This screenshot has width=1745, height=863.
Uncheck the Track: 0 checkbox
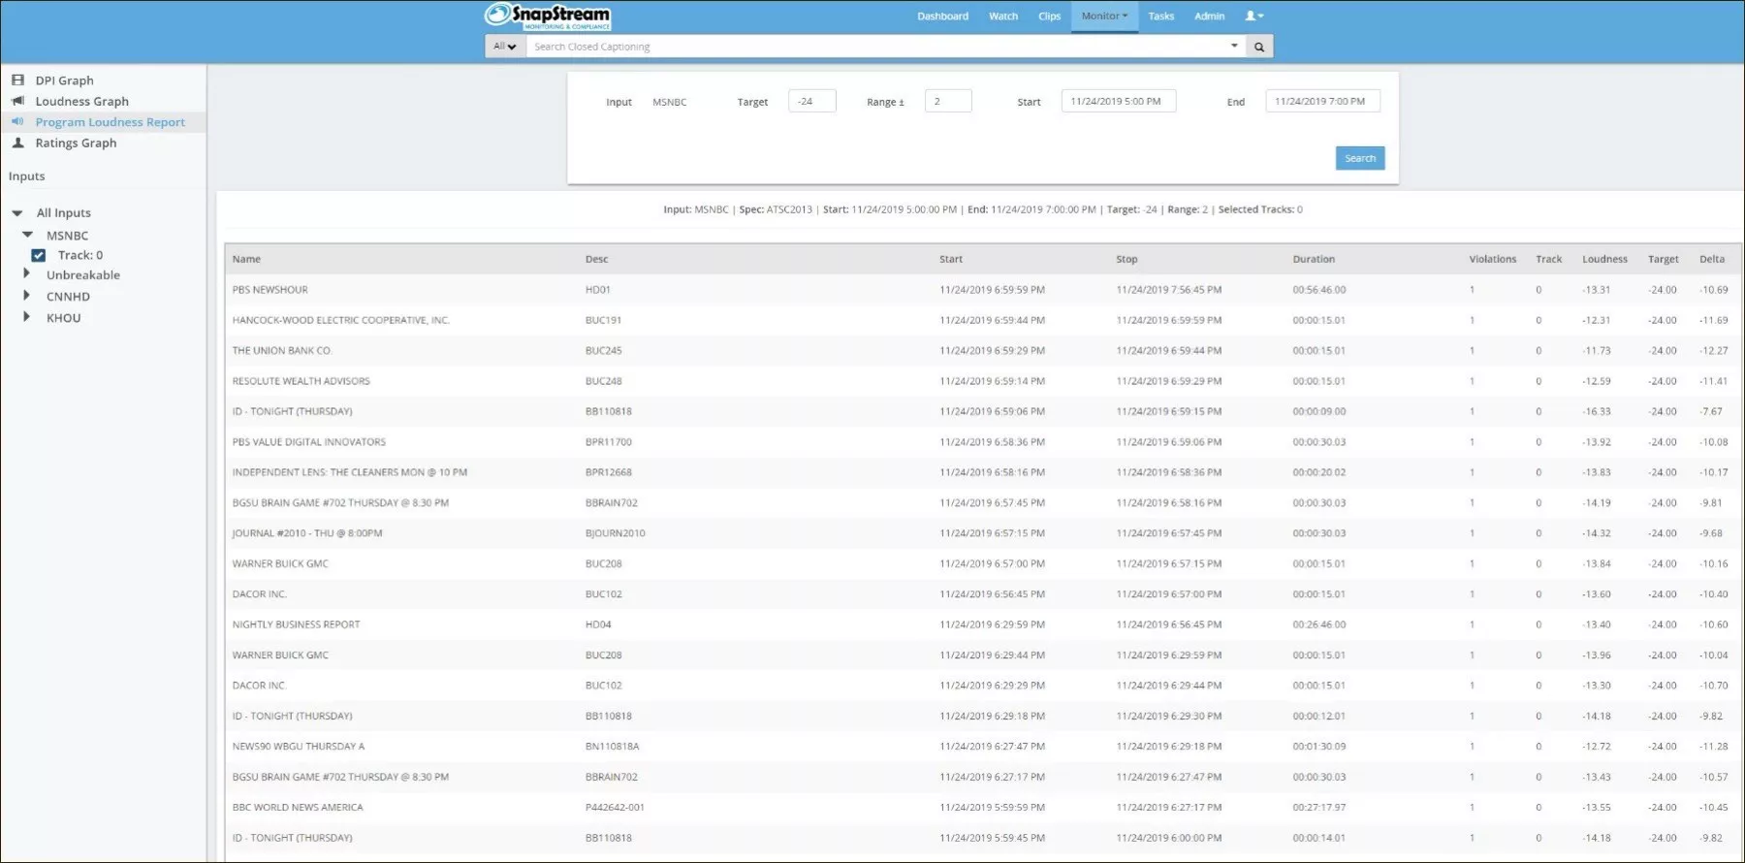[x=39, y=256]
